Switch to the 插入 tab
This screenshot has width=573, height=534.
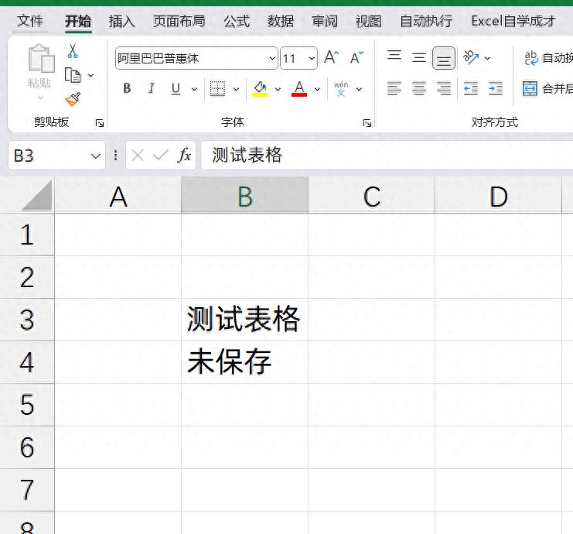(121, 21)
